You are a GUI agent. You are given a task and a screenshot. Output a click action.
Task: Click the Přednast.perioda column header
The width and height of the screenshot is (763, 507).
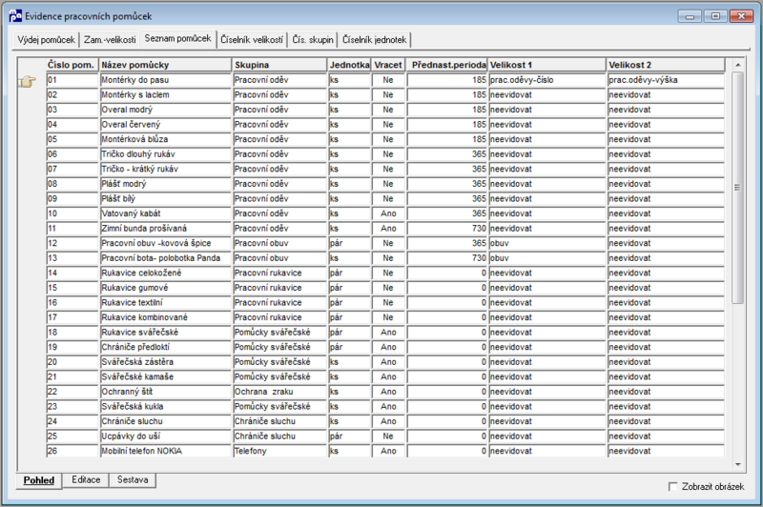tap(446, 65)
